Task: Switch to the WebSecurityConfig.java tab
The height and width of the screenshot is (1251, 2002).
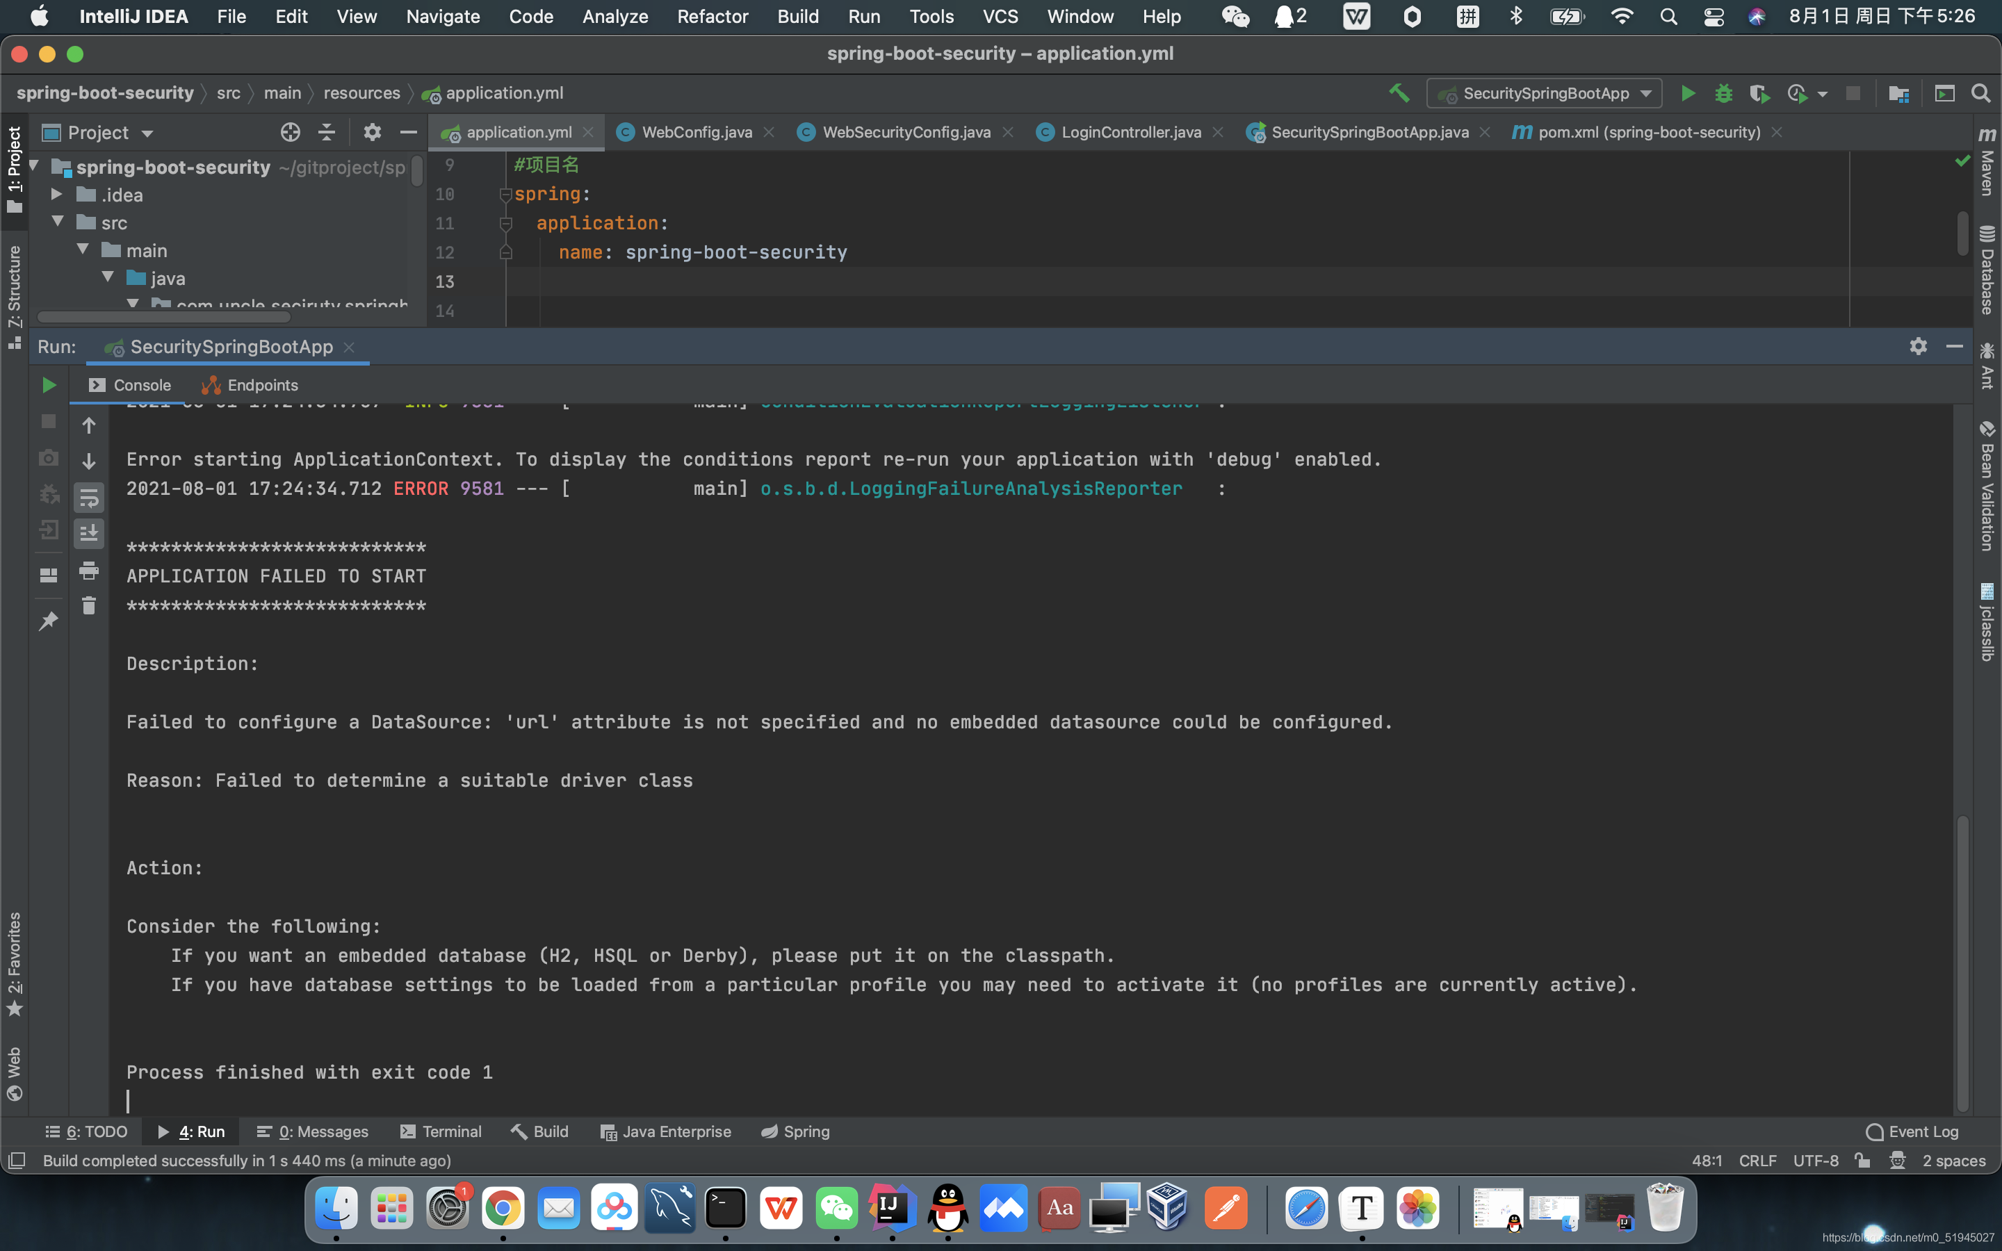Action: pos(906,132)
